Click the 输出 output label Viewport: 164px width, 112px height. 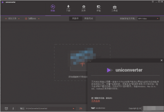click(22, 108)
